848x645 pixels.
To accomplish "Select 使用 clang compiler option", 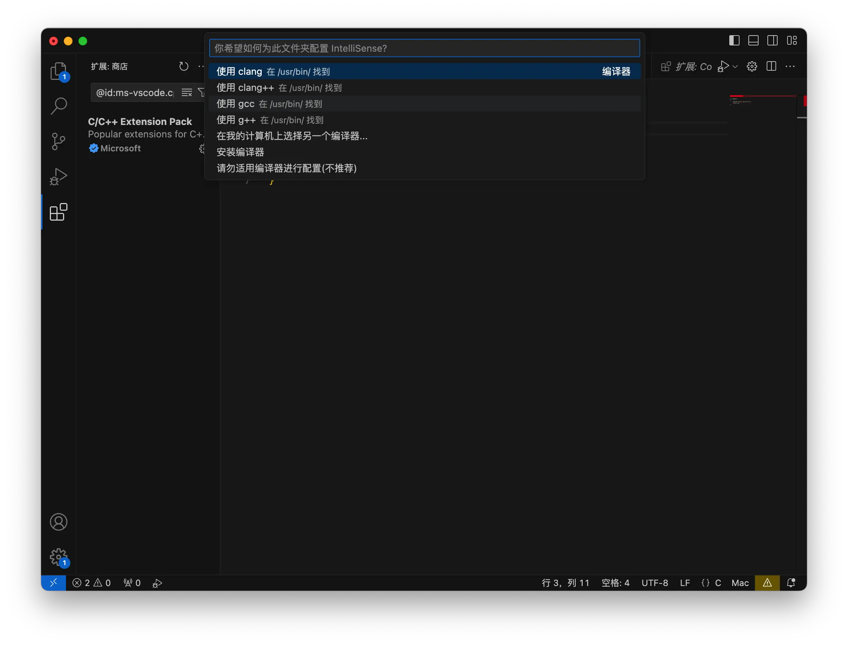I will [x=424, y=71].
